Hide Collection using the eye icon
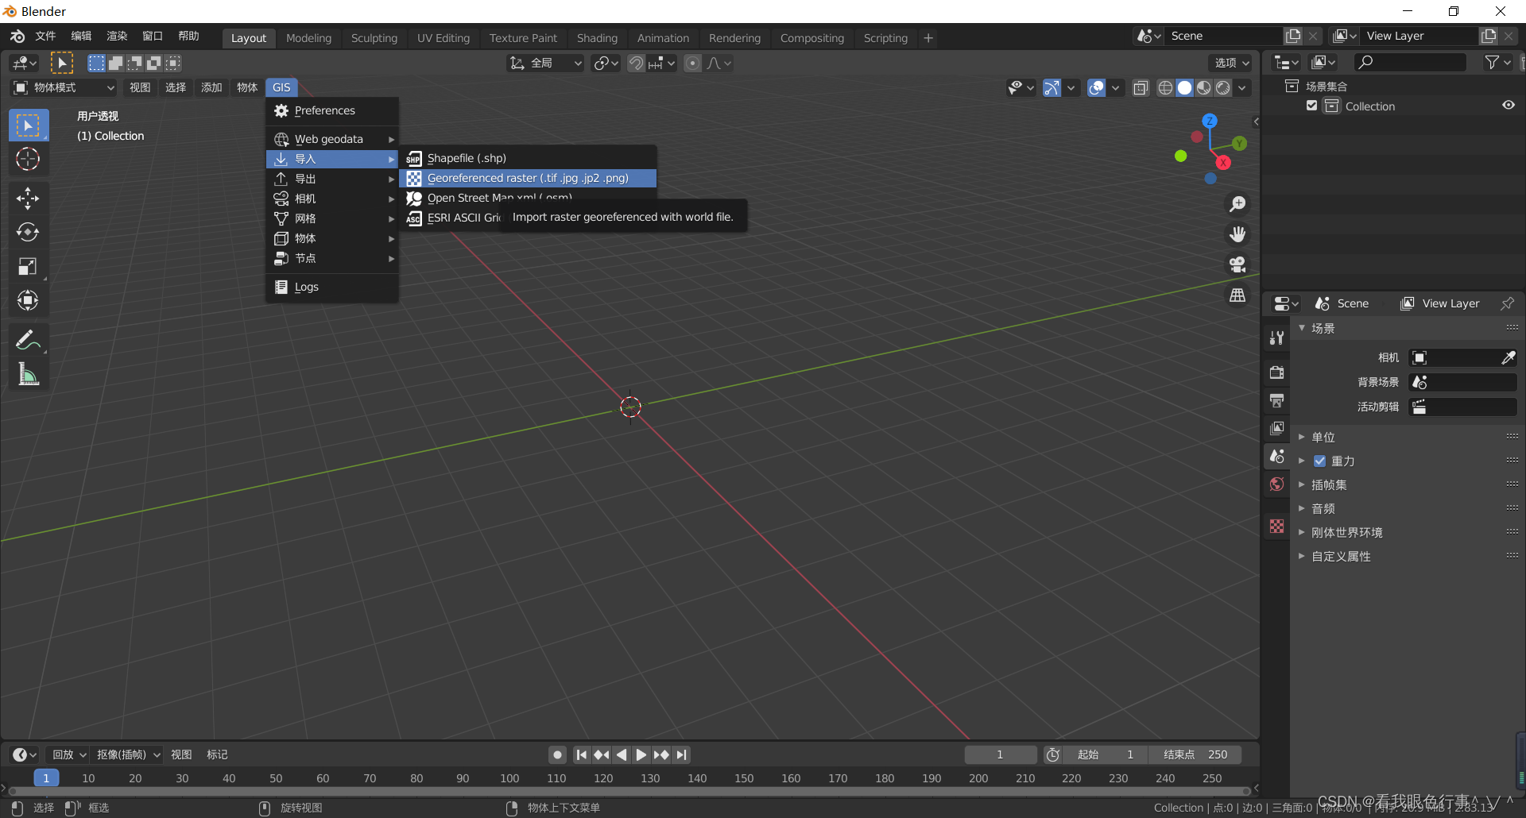The height and width of the screenshot is (818, 1526). pos(1508,106)
